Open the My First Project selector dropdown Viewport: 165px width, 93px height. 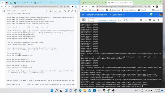click(x=117, y=15)
